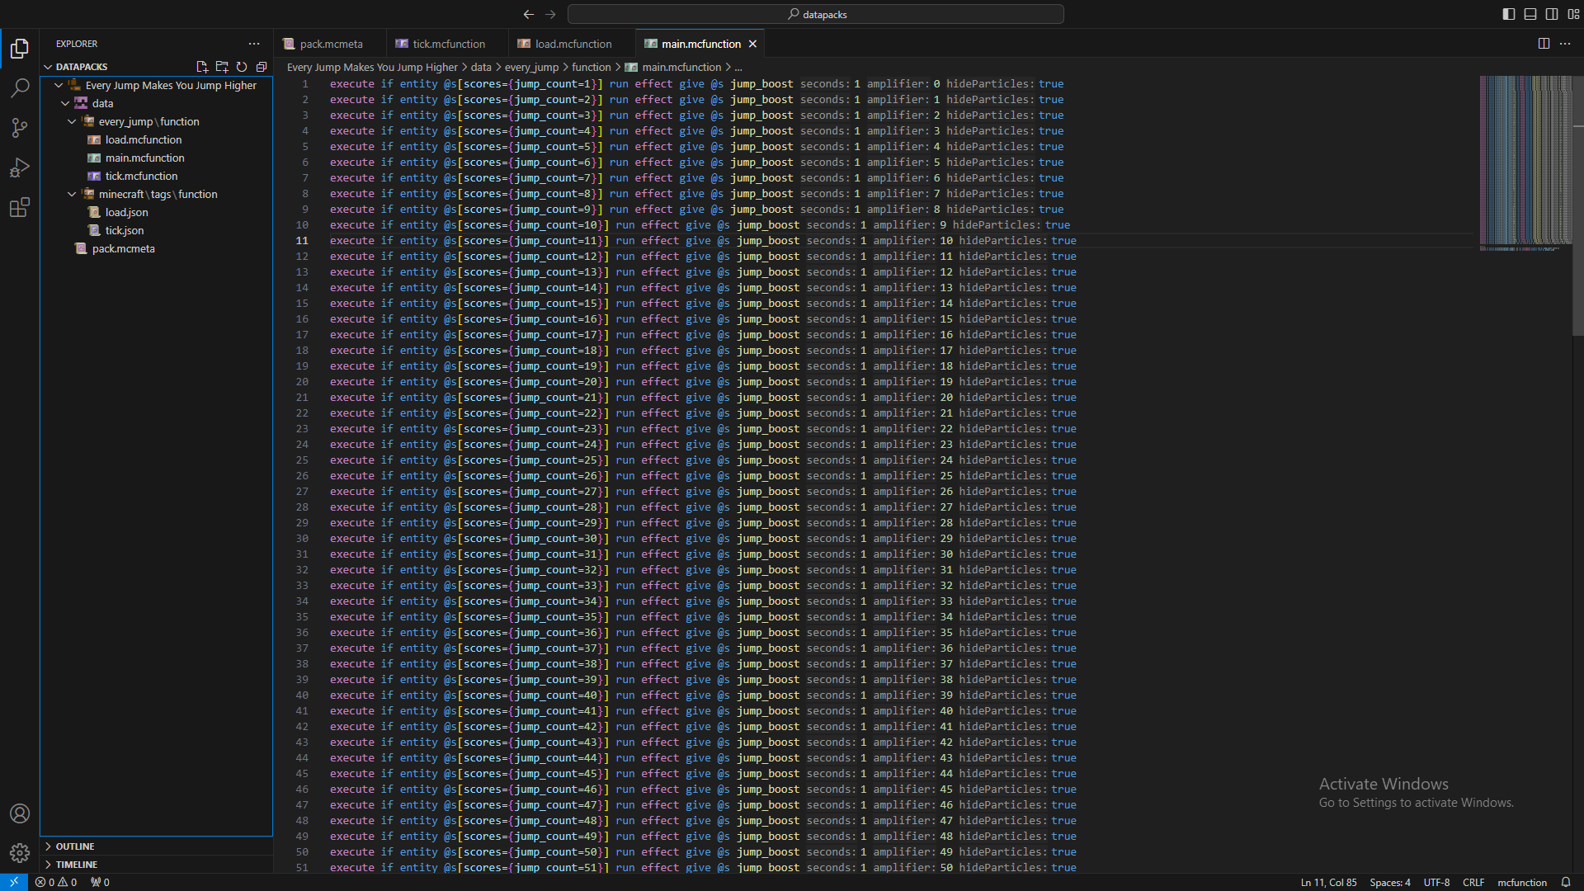The width and height of the screenshot is (1584, 891).
Task: Open the Run and Debug view
Action: (20, 167)
